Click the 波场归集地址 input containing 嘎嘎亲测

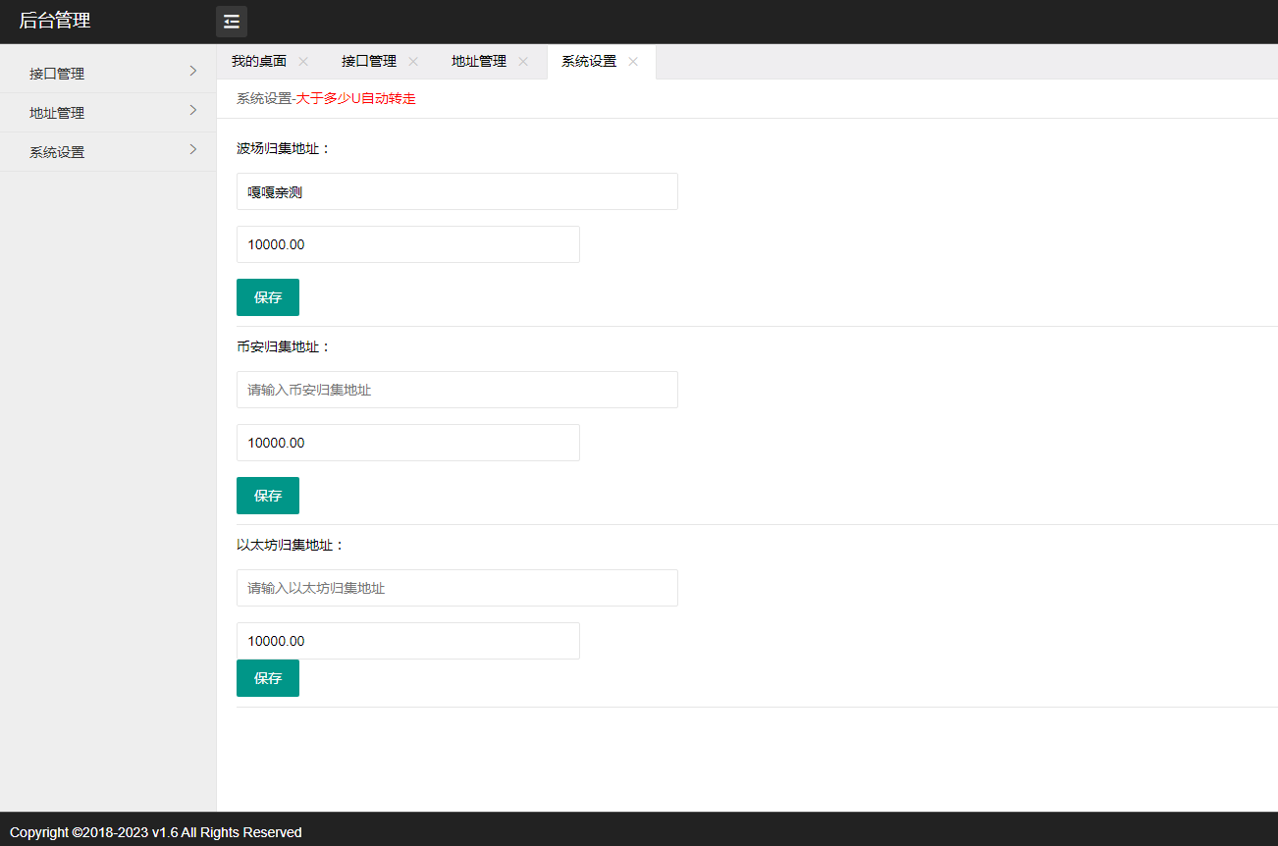456,191
